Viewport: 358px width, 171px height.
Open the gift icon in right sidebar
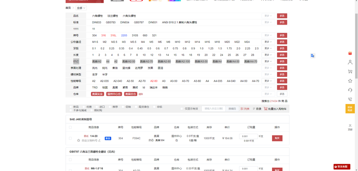350,53
